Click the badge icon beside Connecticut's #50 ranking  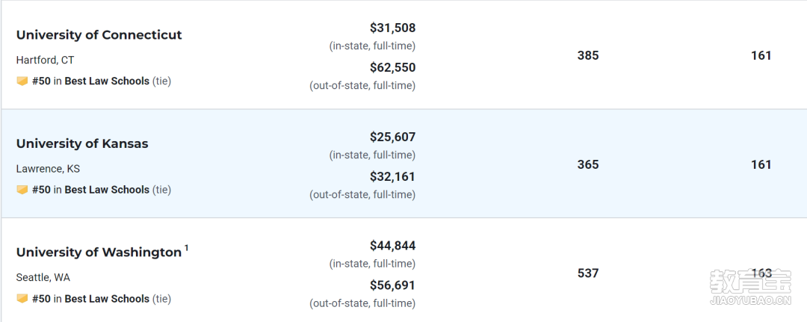(22, 81)
